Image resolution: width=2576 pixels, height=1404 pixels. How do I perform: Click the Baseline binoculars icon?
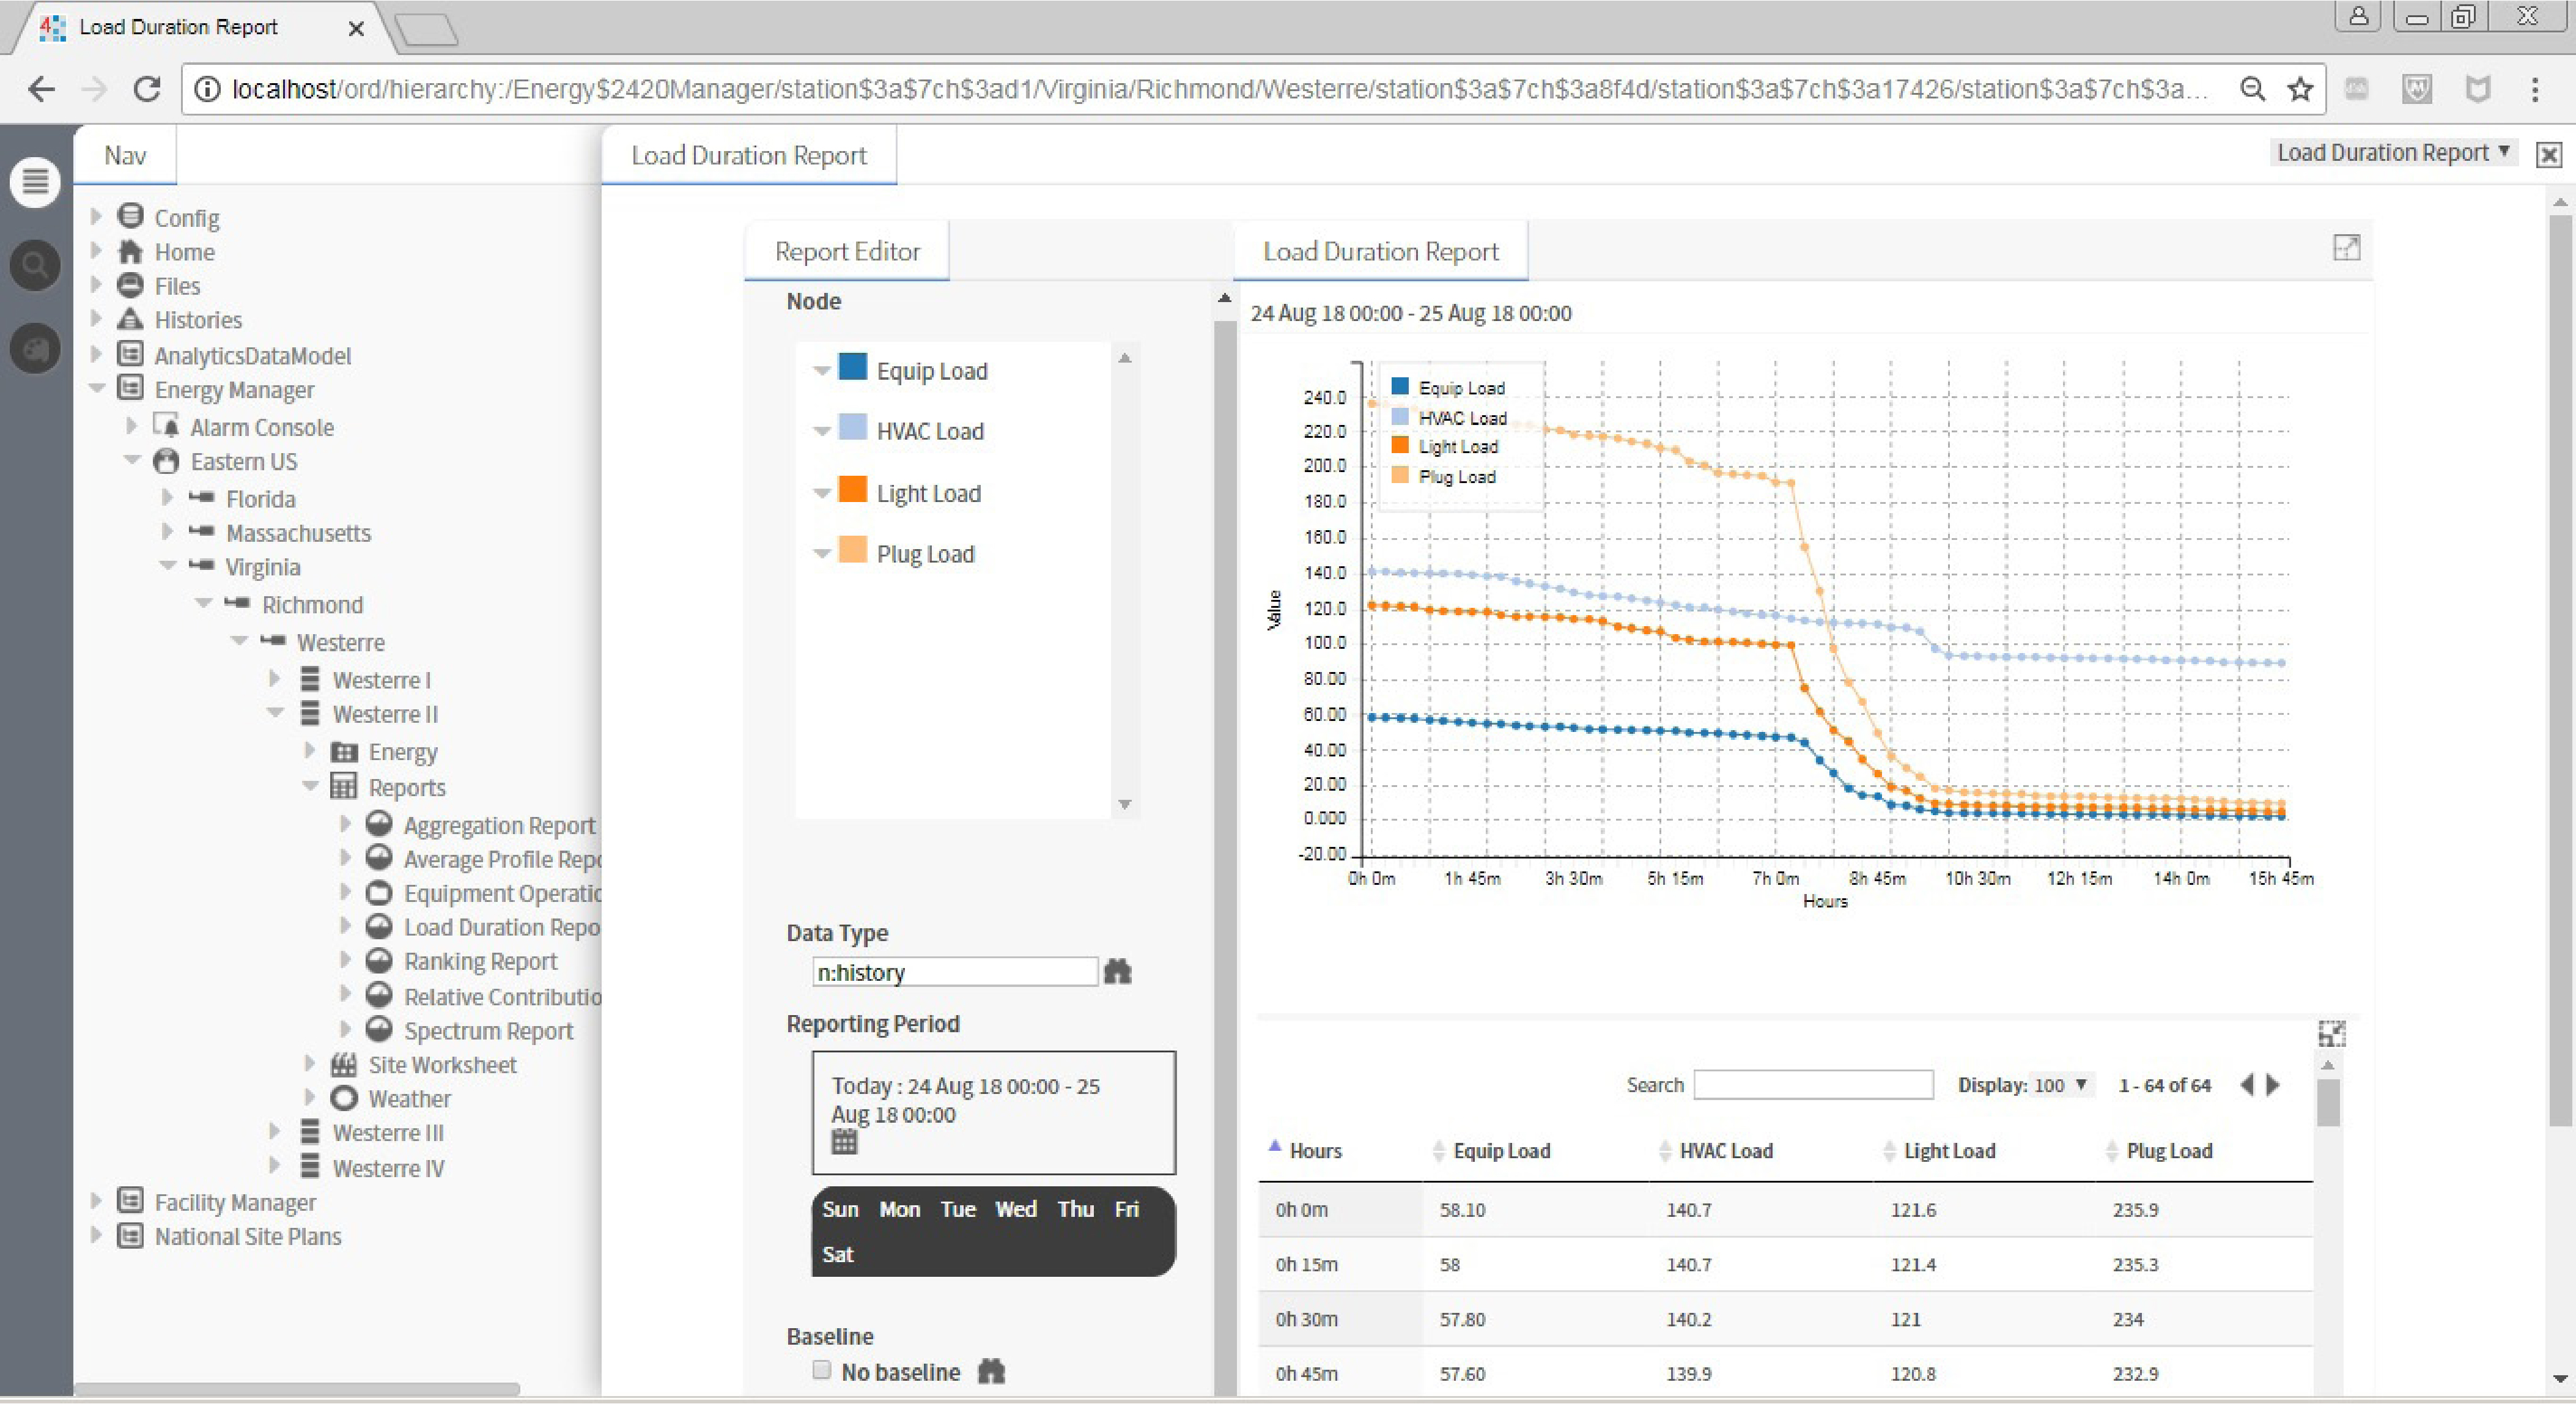point(991,1372)
